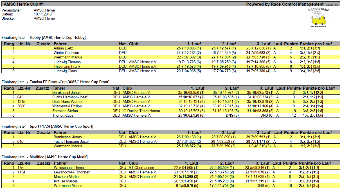
Task: Open the www.amsc-herne.de link under the logo
Action: [x=318, y=26]
